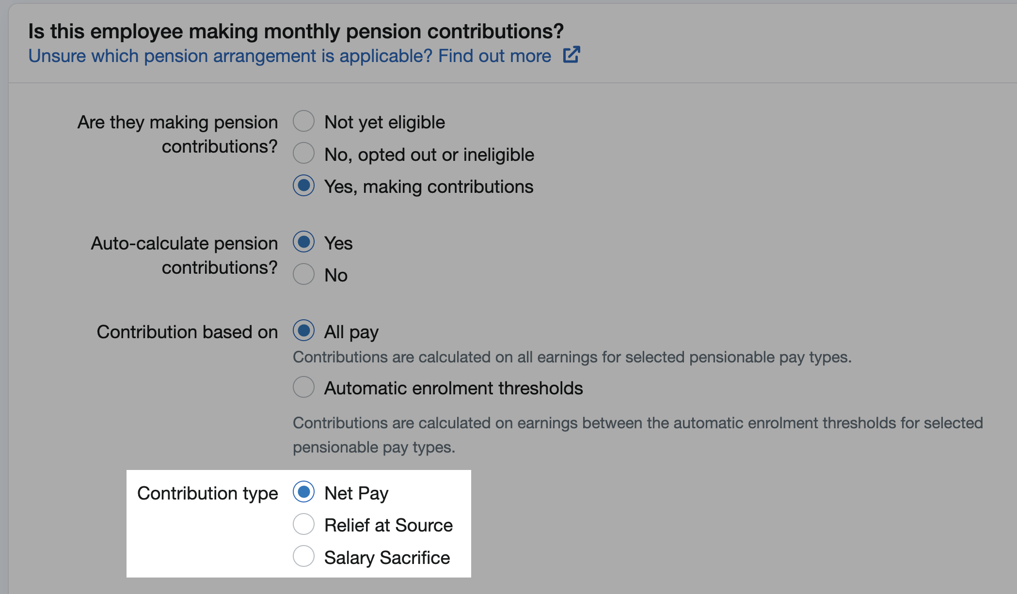
Task: Click the Auto-calculate pension contributions label
Action: click(184, 254)
